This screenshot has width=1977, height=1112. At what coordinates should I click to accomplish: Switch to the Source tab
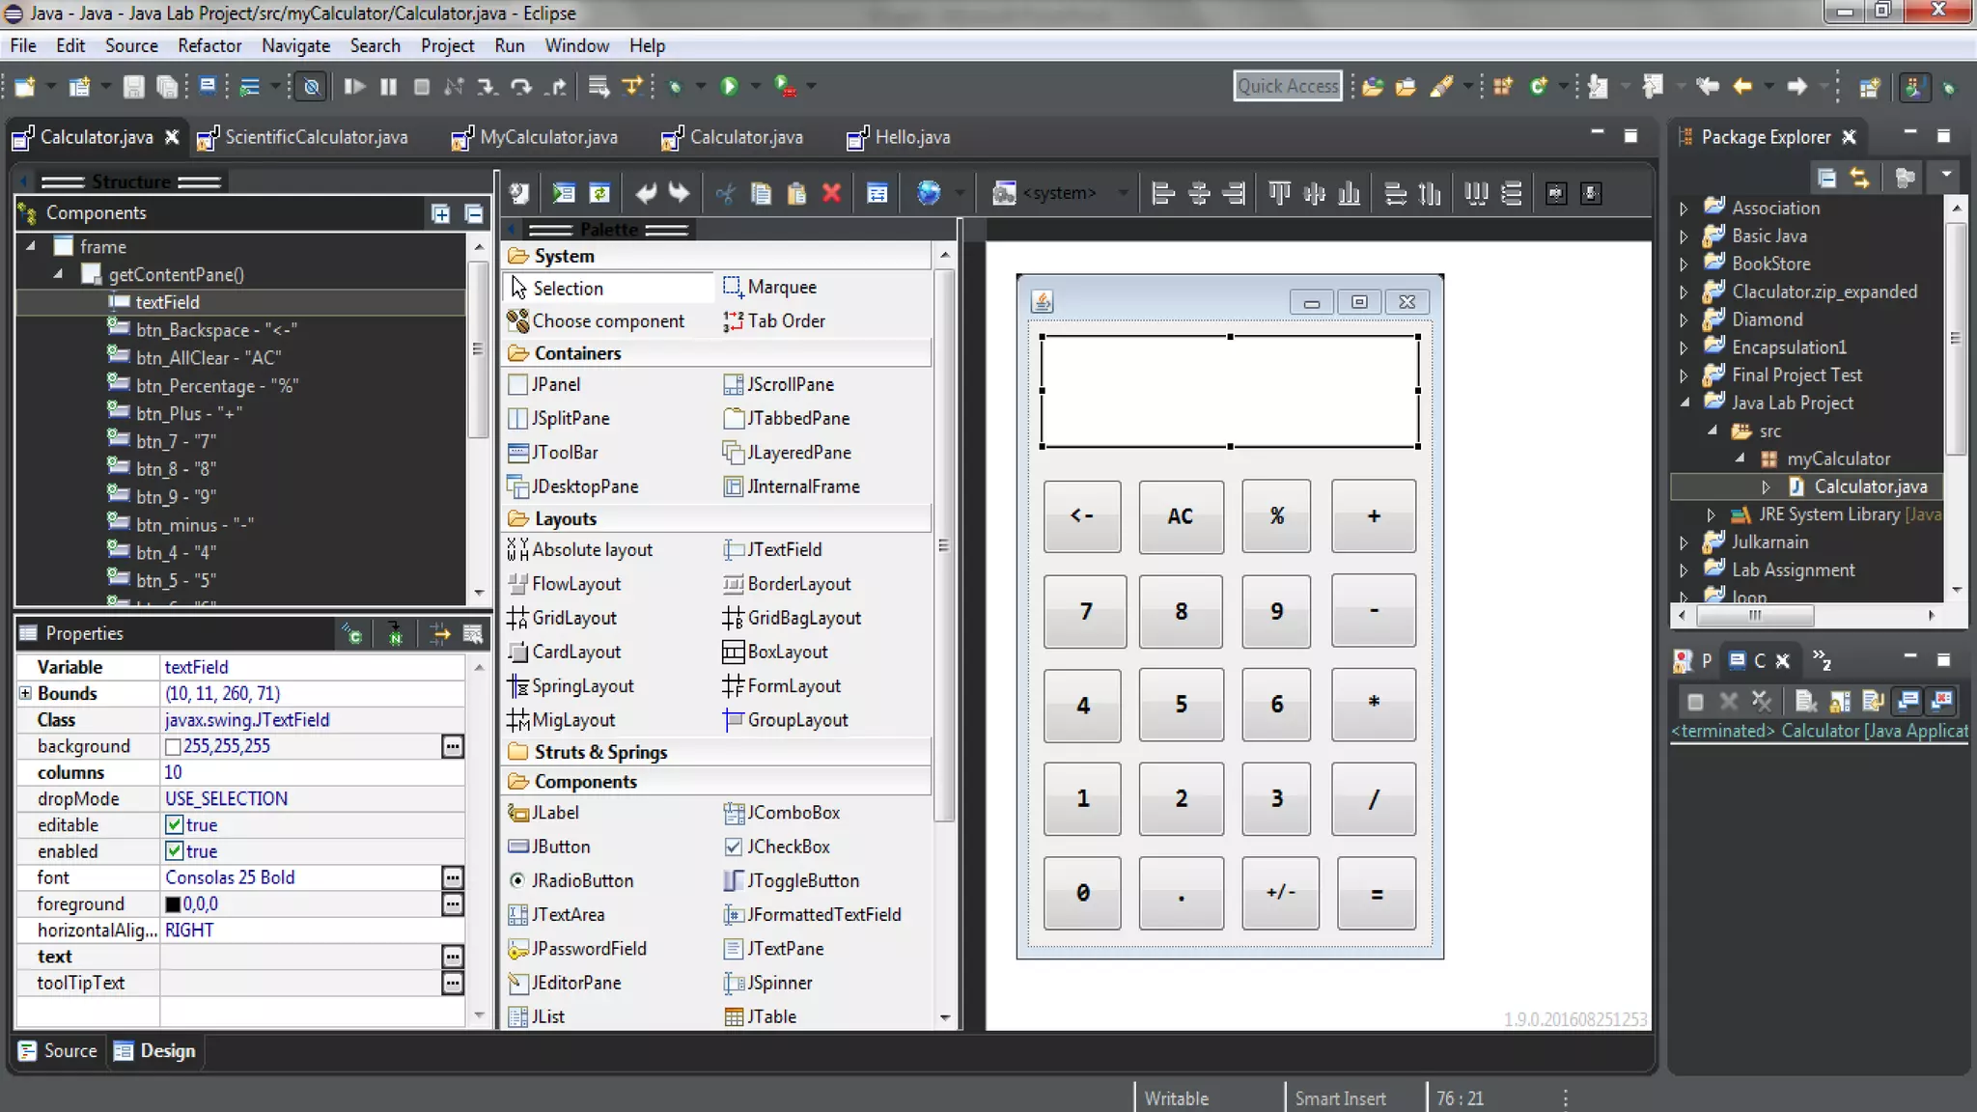(x=59, y=1051)
